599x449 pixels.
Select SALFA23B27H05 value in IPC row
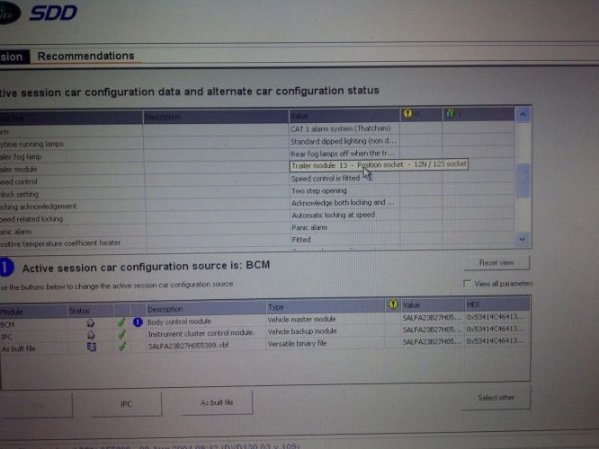[x=432, y=330]
